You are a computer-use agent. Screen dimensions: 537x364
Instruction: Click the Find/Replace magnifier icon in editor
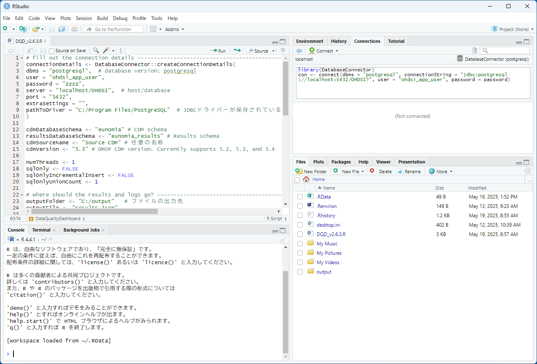[96, 51]
